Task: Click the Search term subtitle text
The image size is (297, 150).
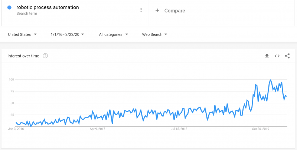Action: (27, 13)
